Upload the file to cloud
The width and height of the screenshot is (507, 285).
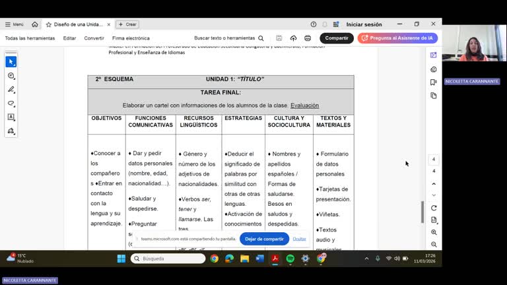293,38
